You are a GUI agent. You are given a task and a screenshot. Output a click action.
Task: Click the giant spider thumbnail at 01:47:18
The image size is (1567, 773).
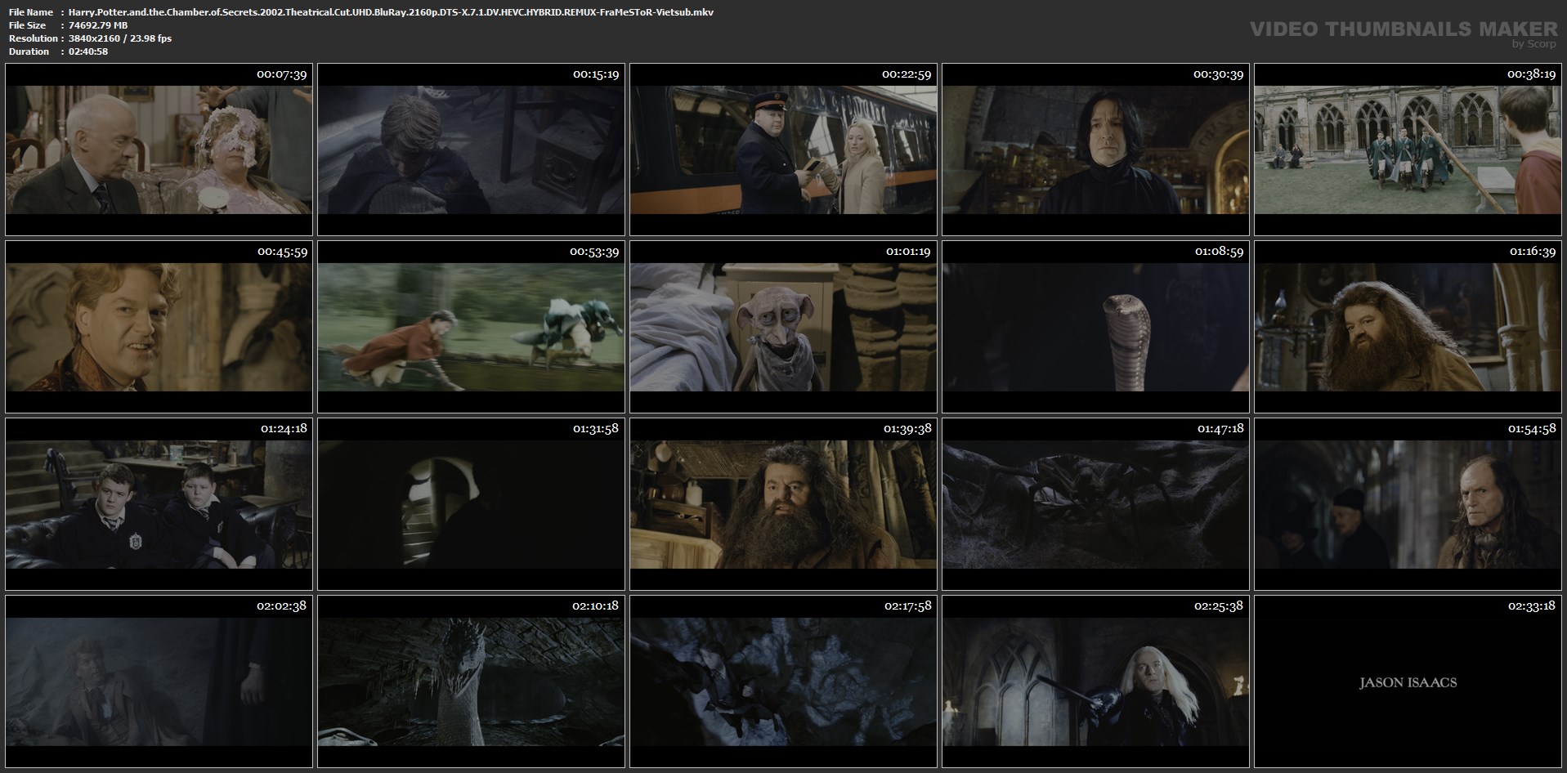(1095, 504)
